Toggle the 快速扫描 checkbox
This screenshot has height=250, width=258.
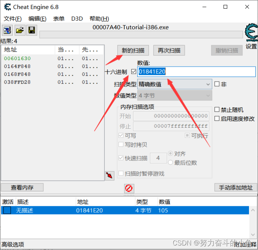[121, 158]
